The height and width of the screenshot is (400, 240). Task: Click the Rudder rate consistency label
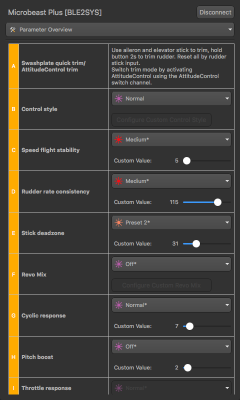pos(55,191)
